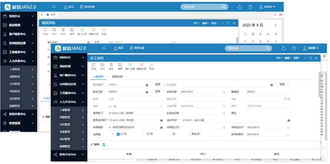Check the 无 probation period checkbox
Image resolution: width=330 pixels, height=164 pixels.
point(170,134)
